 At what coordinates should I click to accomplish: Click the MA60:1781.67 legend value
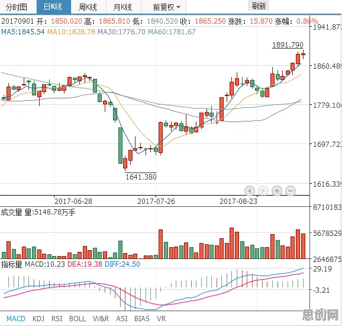(172, 32)
